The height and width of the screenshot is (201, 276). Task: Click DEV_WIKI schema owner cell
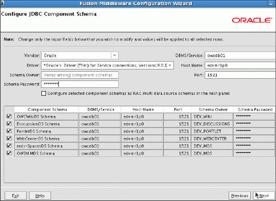[212, 116]
